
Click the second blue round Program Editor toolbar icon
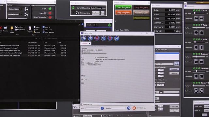90,38
